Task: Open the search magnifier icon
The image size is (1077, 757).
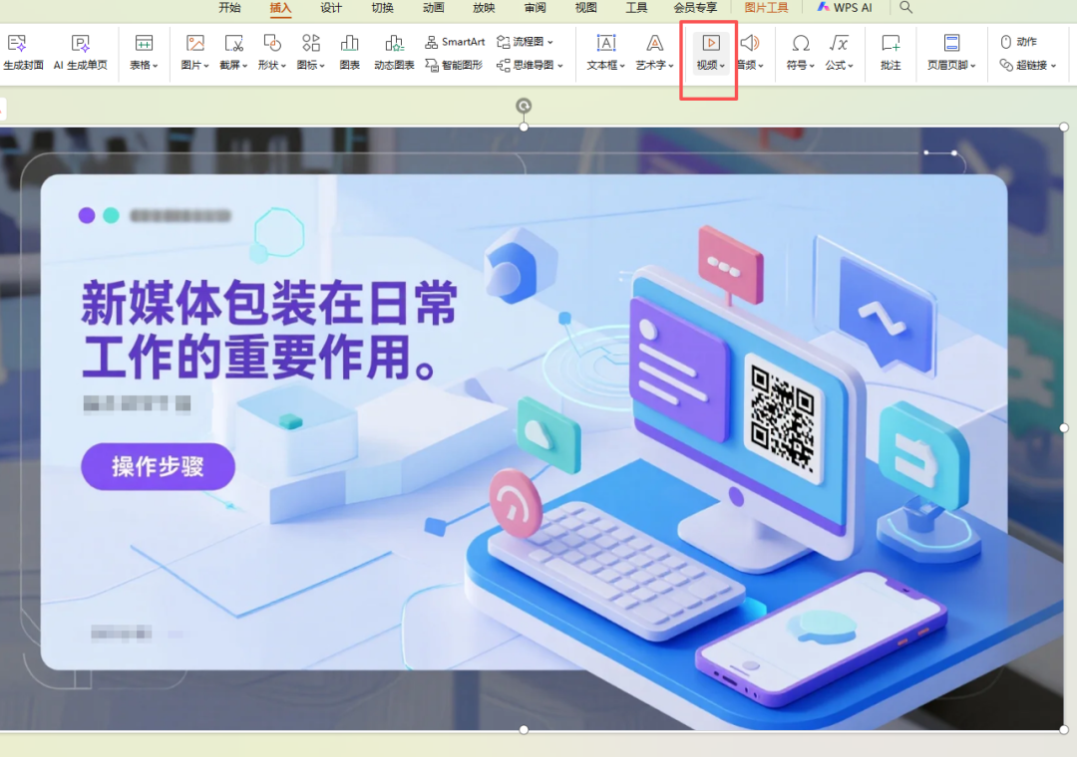Action: tap(905, 8)
